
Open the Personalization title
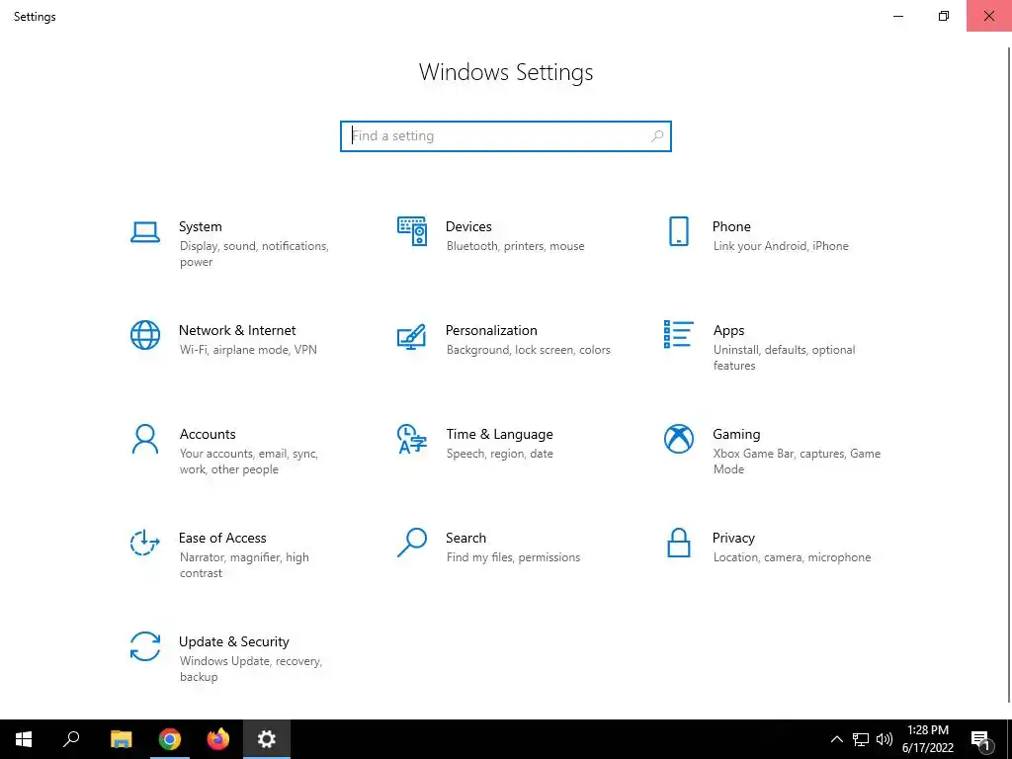click(x=491, y=330)
